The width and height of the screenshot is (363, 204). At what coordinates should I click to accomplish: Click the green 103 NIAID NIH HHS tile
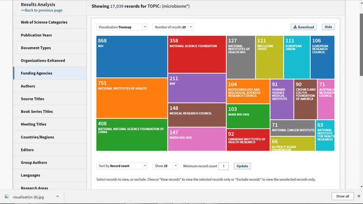(248, 116)
